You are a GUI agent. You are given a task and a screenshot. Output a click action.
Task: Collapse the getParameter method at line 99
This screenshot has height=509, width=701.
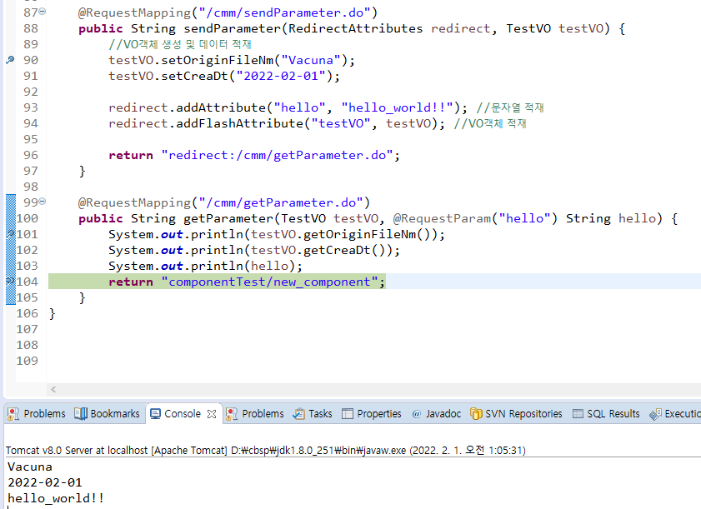coord(42,202)
